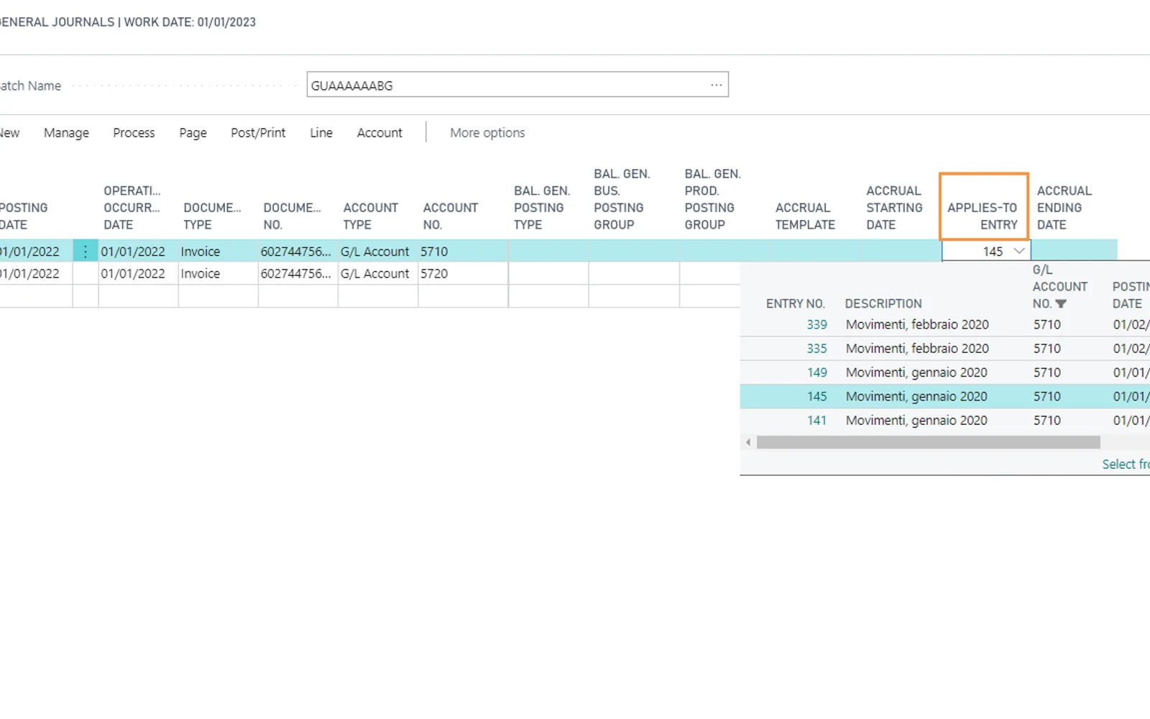The image size is (1150, 719).
Task: Select entry number 141
Action: coord(816,421)
